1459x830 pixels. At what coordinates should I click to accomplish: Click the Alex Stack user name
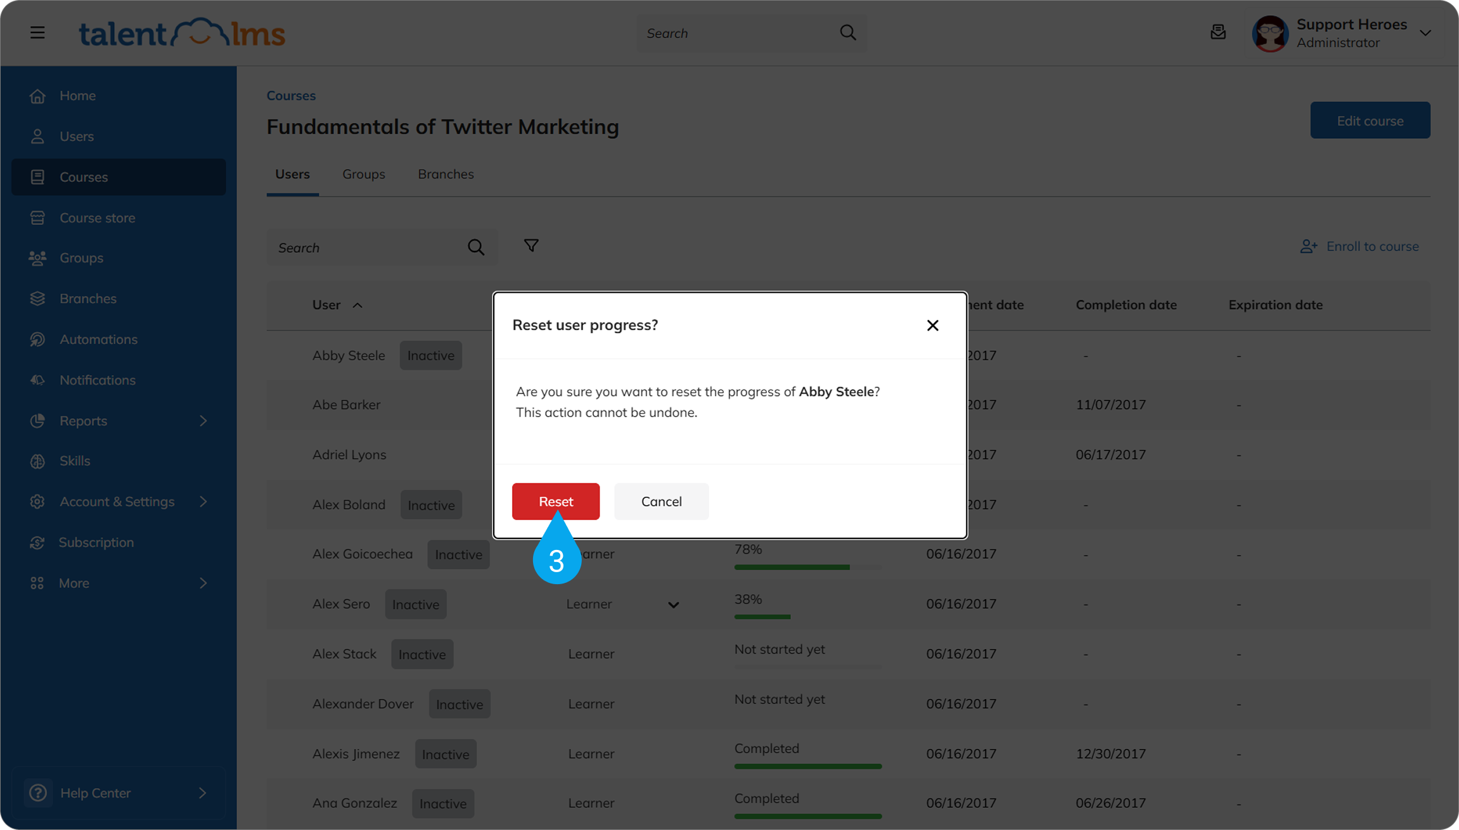[344, 654]
